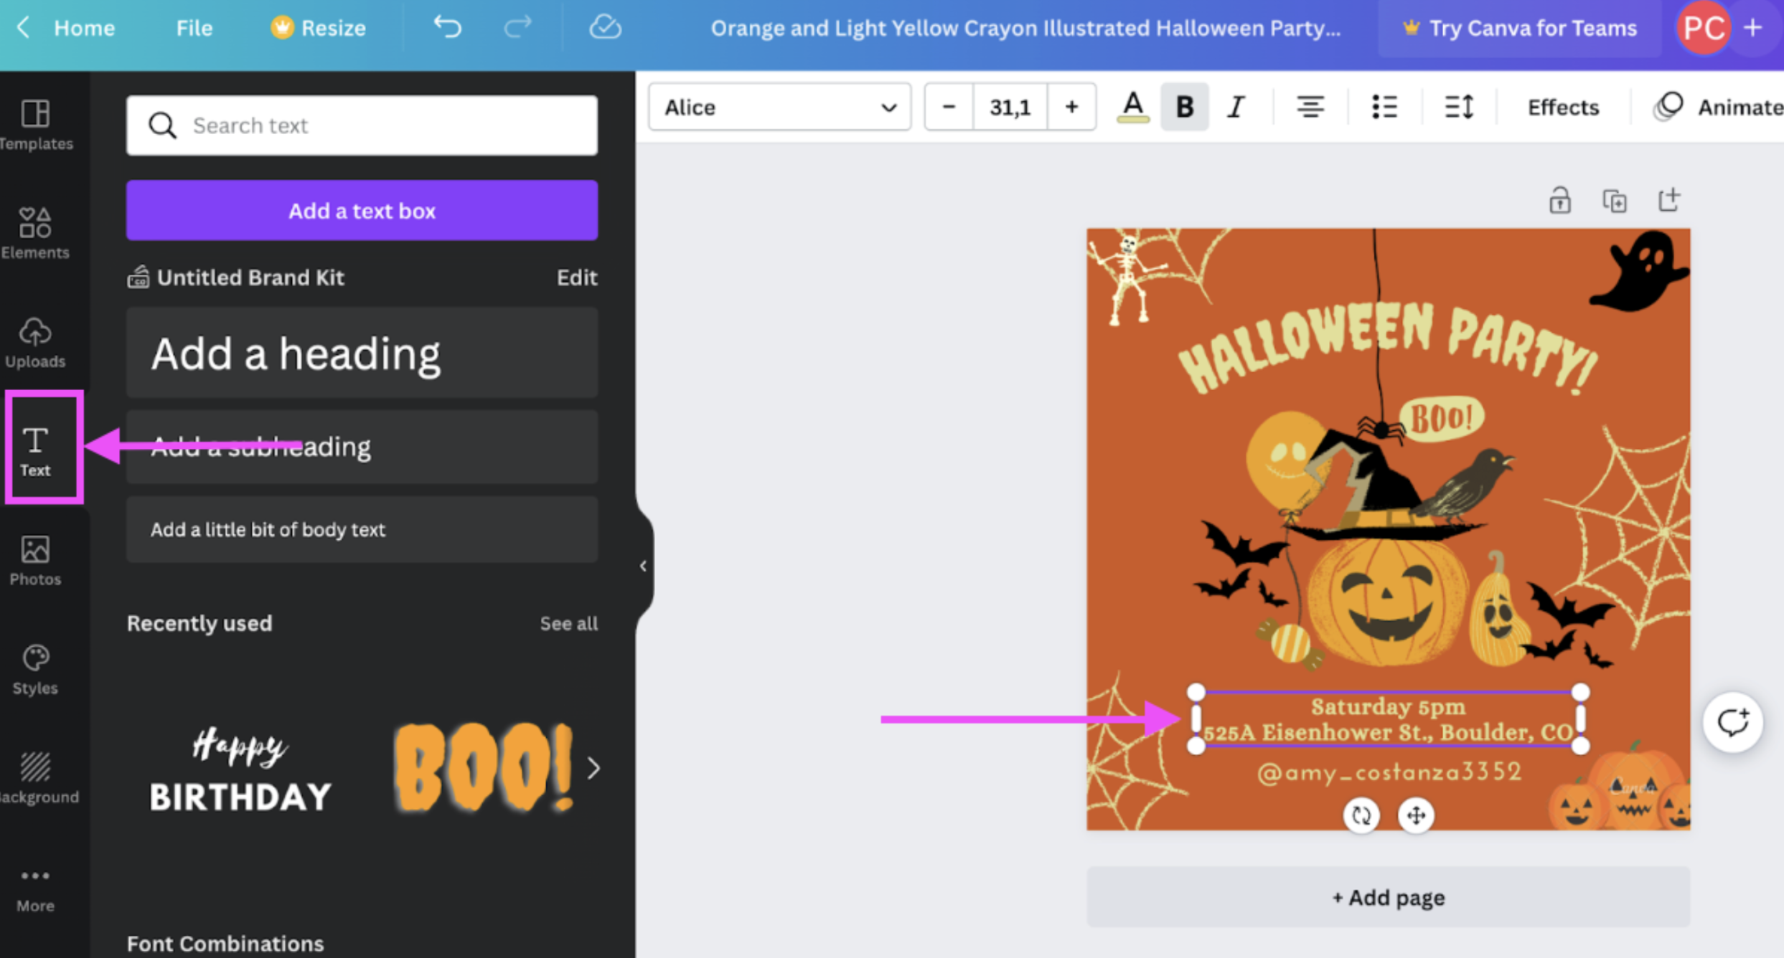
Task: Show more recently used text styles
Action: [593, 769]
